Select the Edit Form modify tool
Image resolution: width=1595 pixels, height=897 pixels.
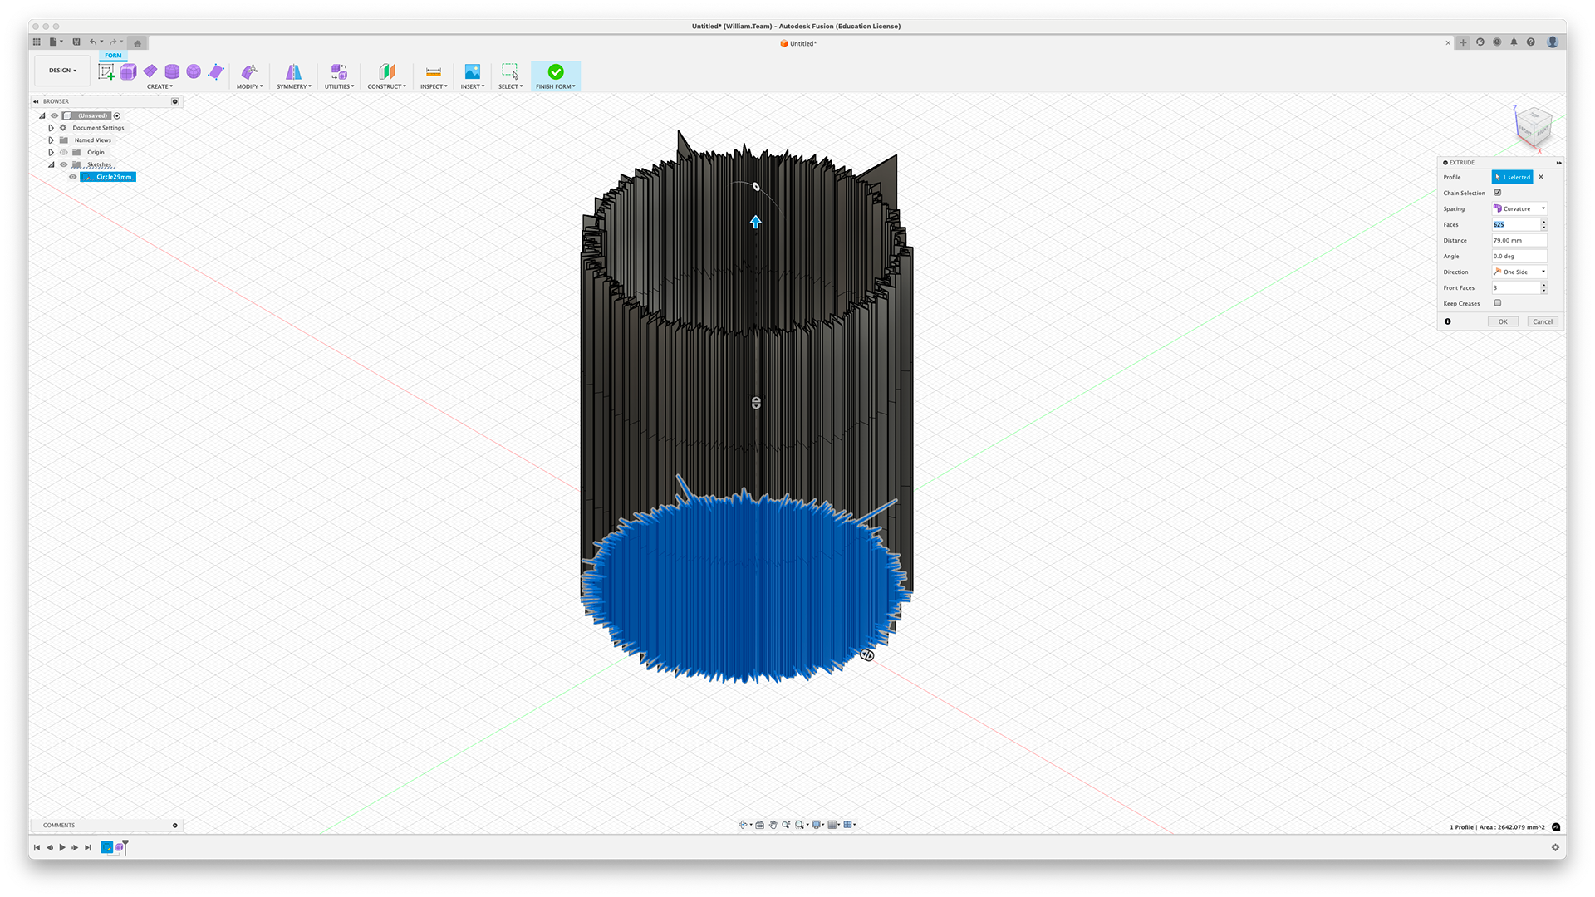[x=249, y=72]
